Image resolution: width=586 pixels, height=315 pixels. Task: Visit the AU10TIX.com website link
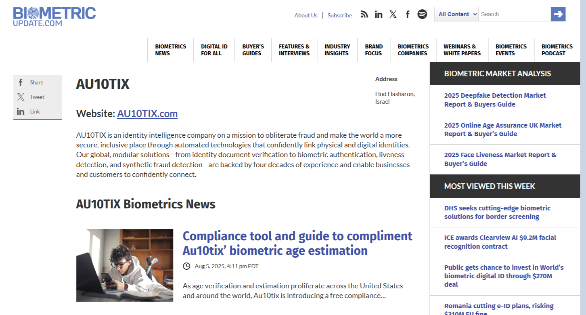coord(147,114)
